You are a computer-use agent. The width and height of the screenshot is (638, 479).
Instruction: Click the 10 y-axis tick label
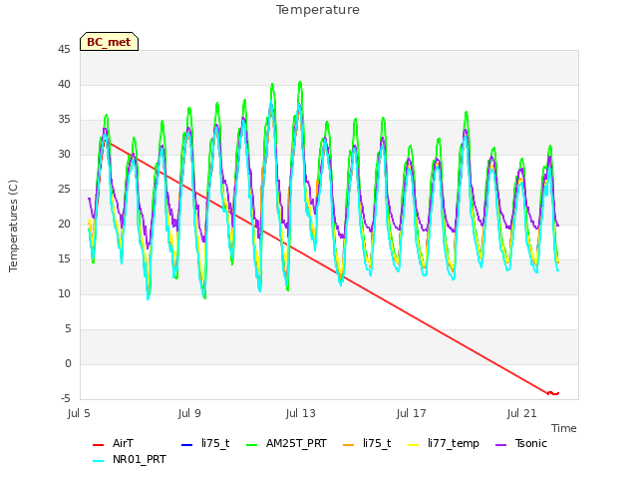[x=64, y=294]
